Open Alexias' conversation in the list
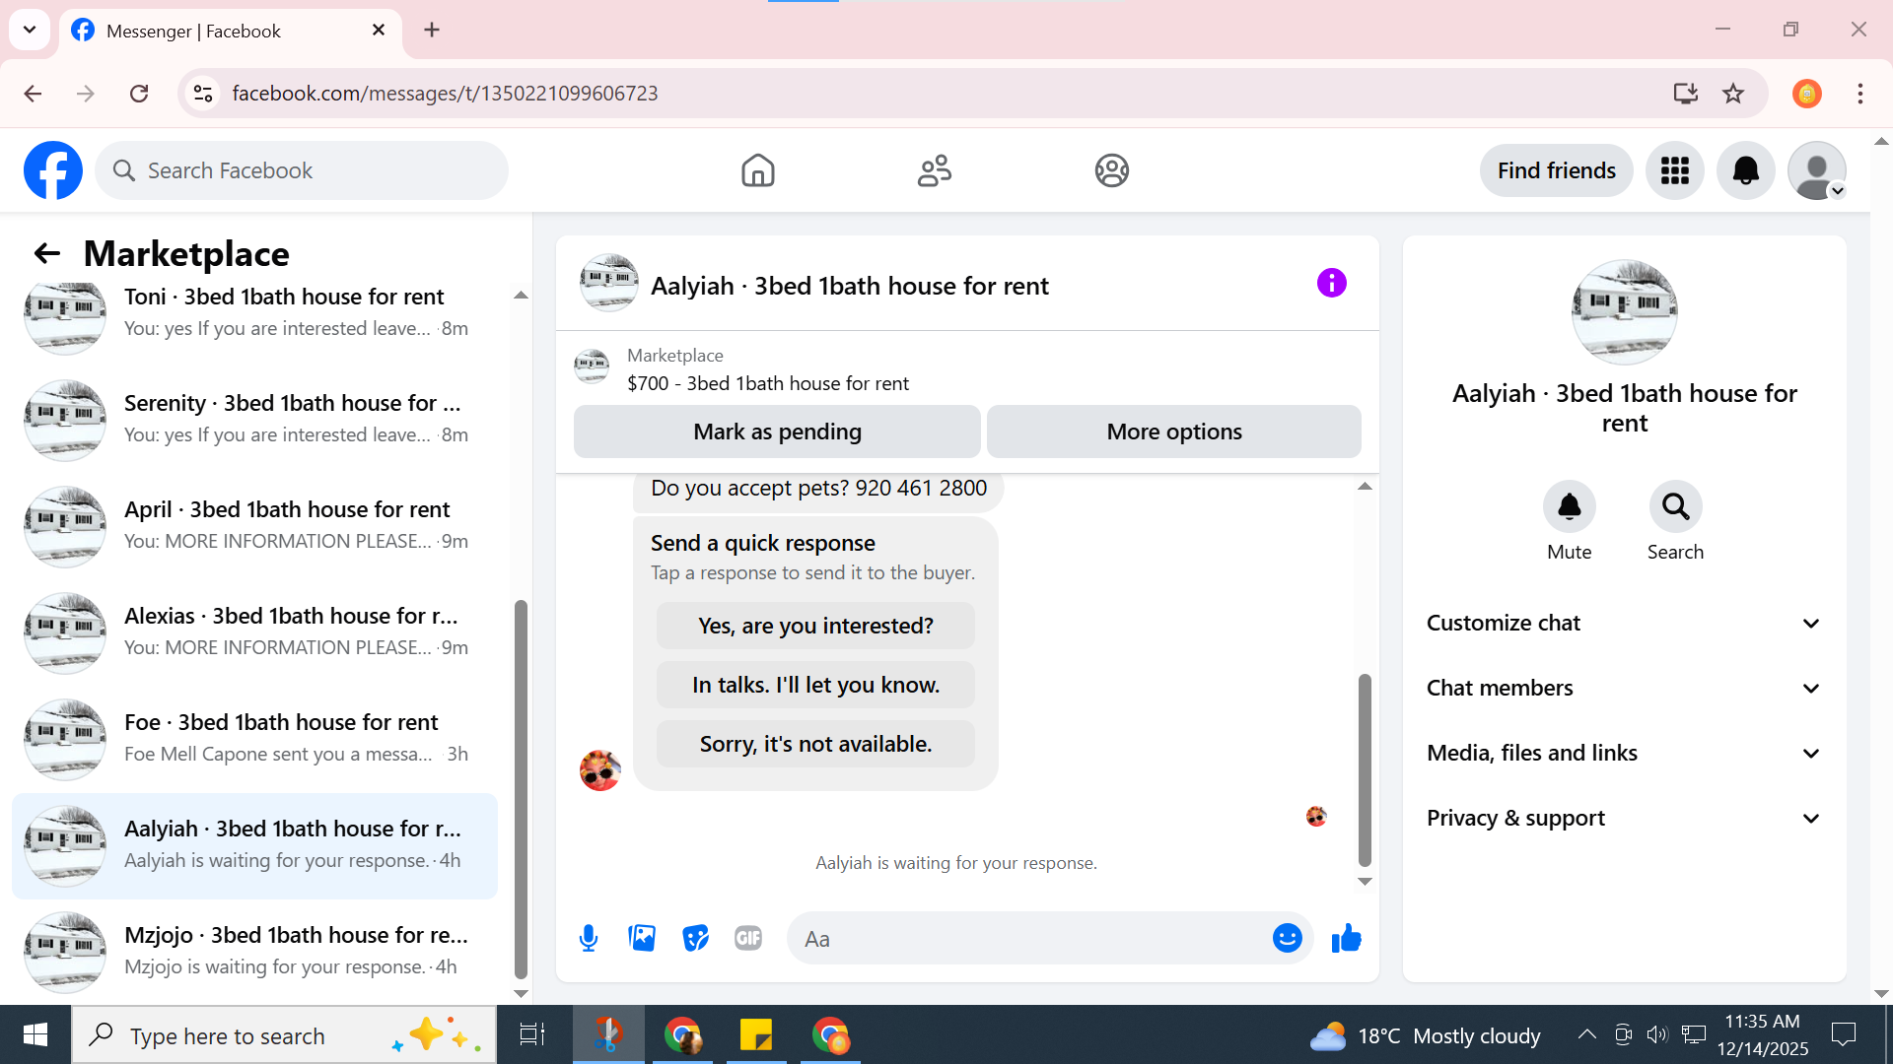The width and height of the screenshot is (1893, 1064). coord(254,632)
